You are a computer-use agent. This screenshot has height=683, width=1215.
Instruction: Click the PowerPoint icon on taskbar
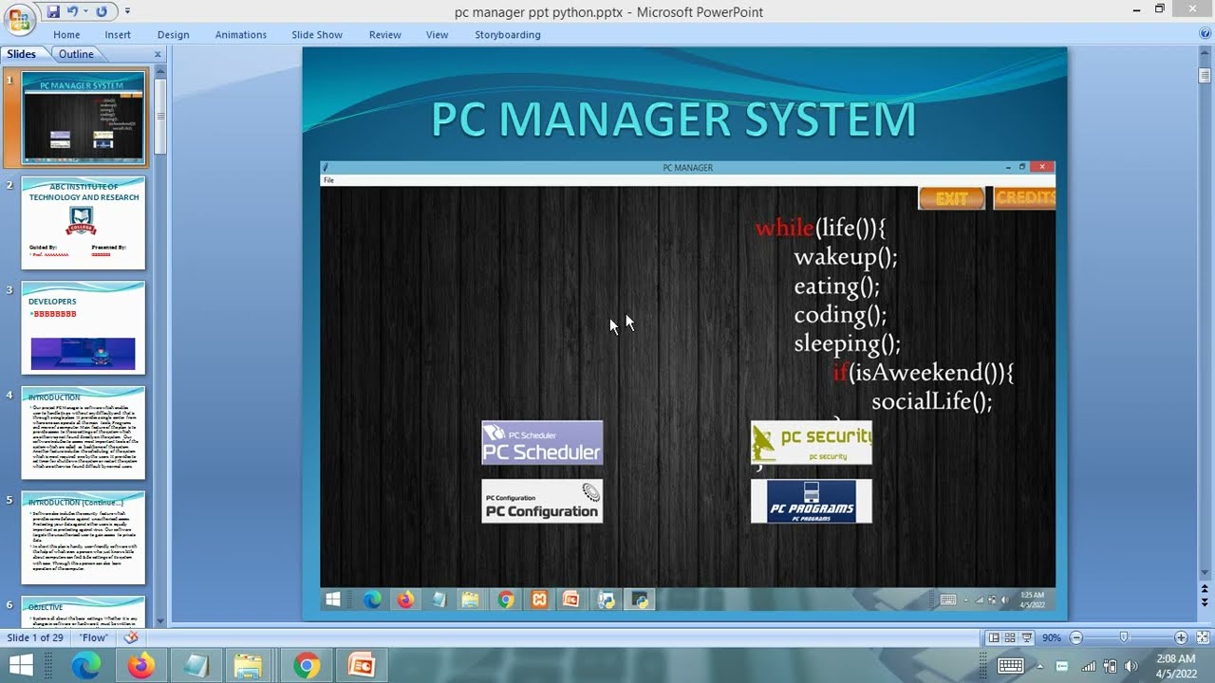point(362,666)
